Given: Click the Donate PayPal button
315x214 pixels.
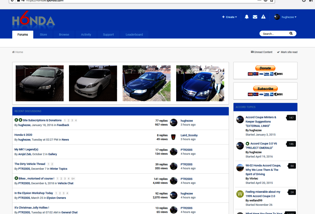Looking at the screenshot, I should point(265,68).
